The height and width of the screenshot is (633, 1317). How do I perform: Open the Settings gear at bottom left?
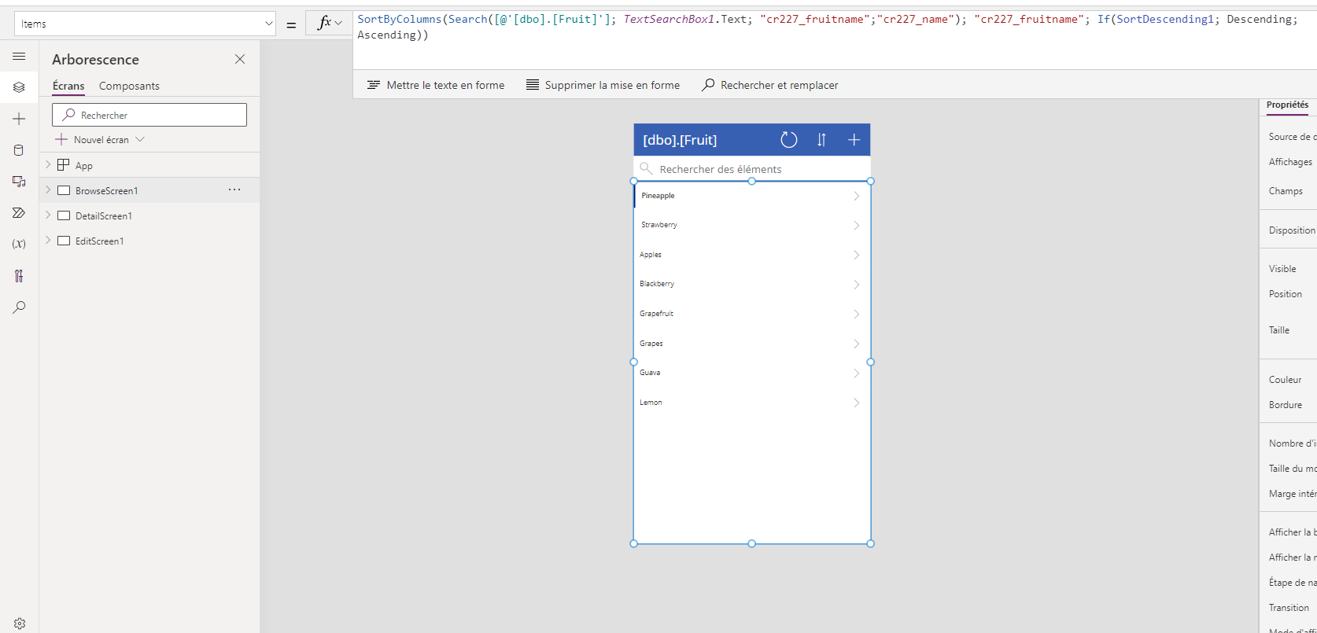point(19,624)
